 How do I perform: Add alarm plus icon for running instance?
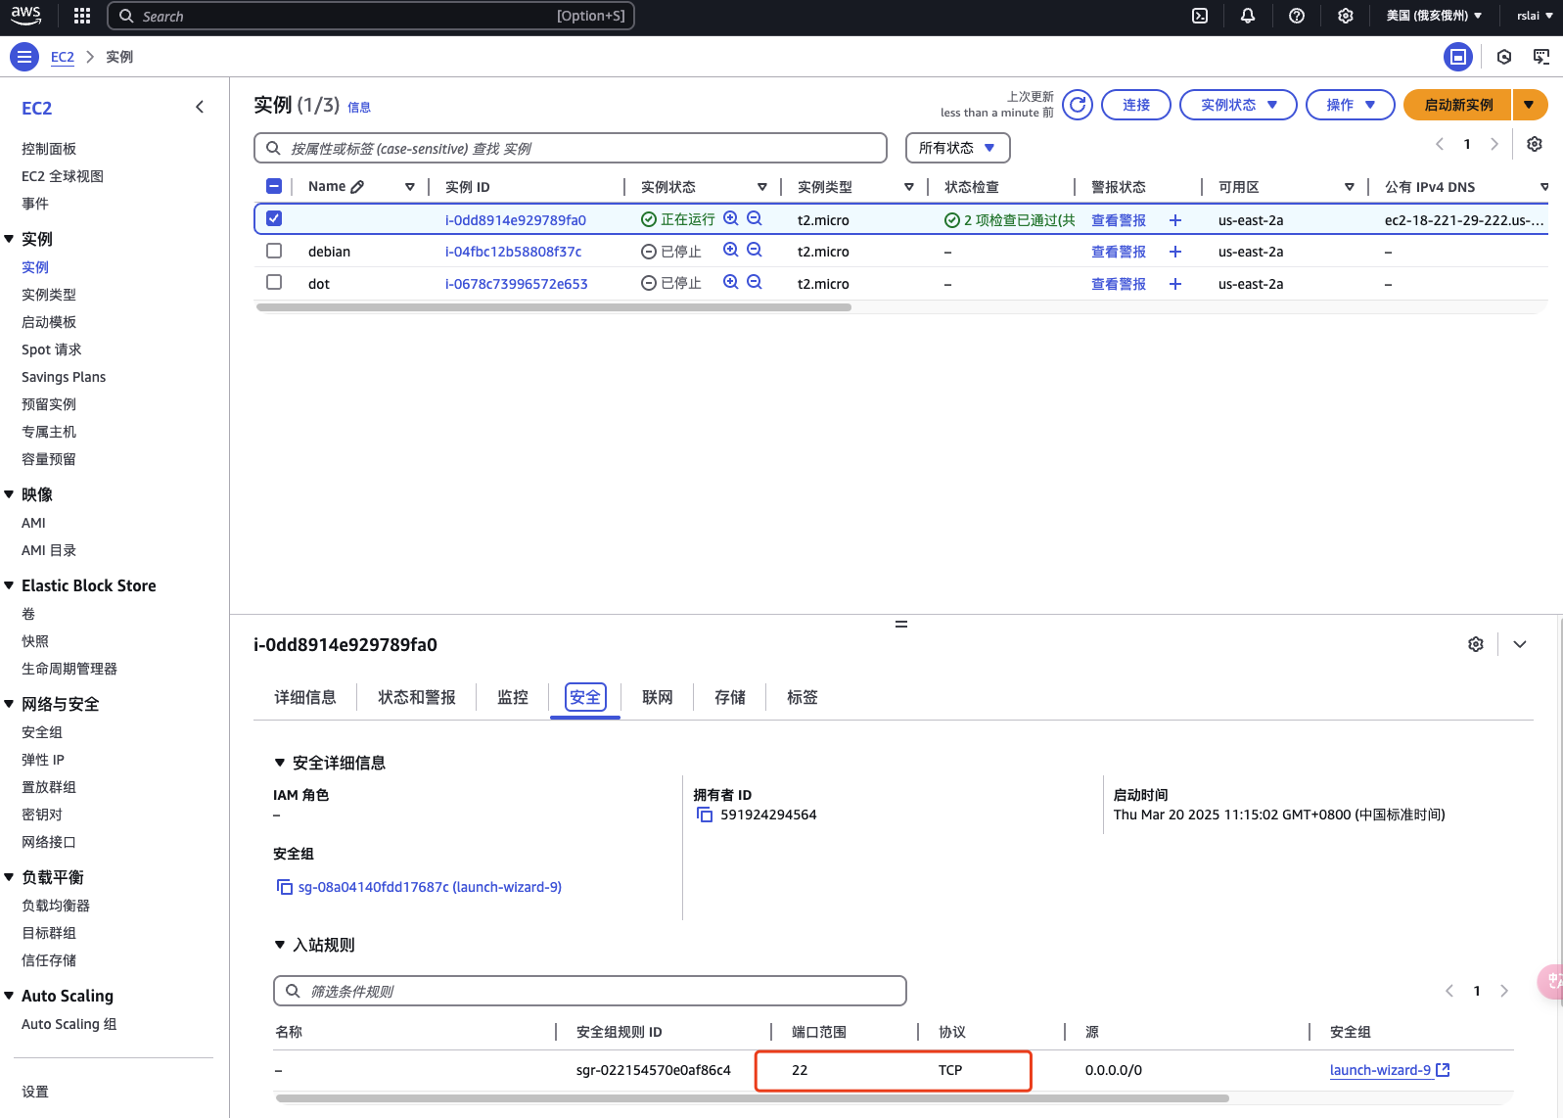click(1175, 220)
